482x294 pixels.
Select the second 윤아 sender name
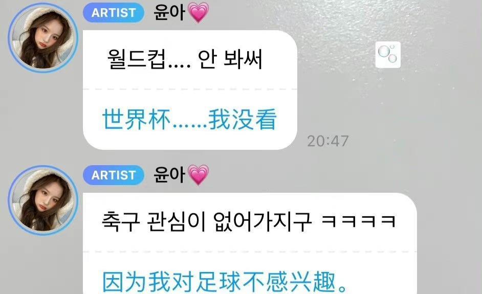(x=169, y=175)
